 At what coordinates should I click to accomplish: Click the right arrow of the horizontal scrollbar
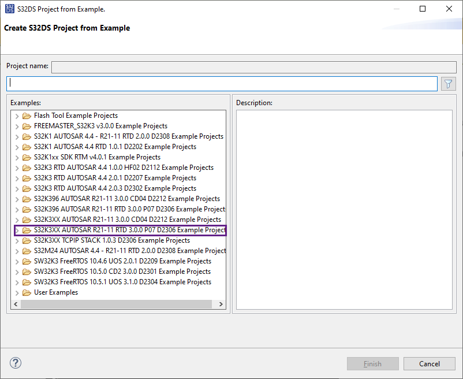(x=221, y=303)
